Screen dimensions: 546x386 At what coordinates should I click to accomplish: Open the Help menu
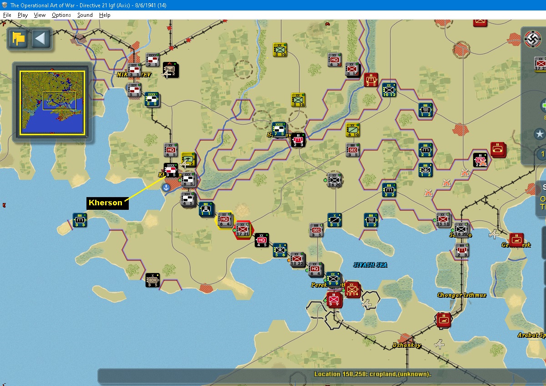pyautogui.click(x=105, y=15)
